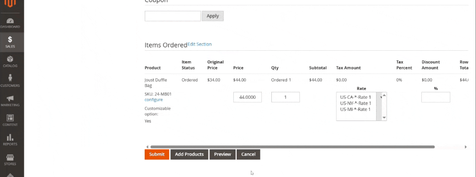Click the horizontal scrollbar left arrow
The image size is (476, 177).
(147, 147)
